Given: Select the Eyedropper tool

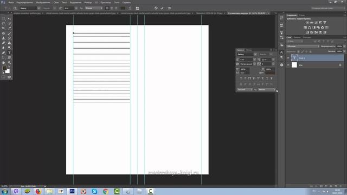Looking at the screenshot, I should click(x=9, y=28).
